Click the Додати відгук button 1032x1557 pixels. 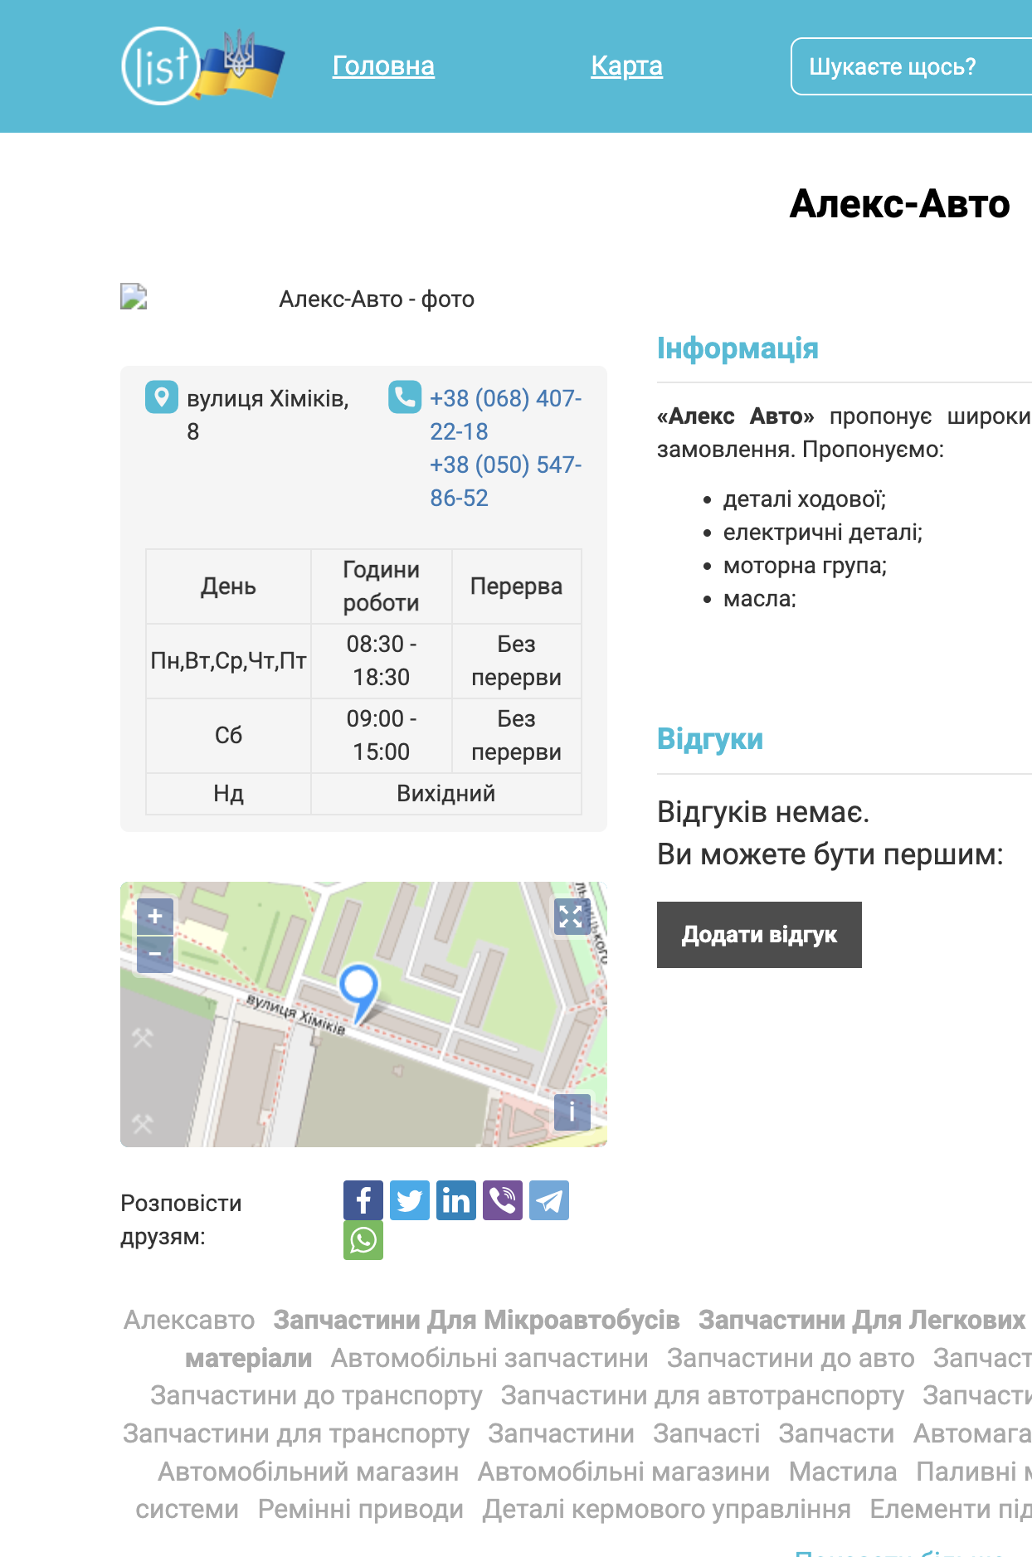tap(759, 935)
